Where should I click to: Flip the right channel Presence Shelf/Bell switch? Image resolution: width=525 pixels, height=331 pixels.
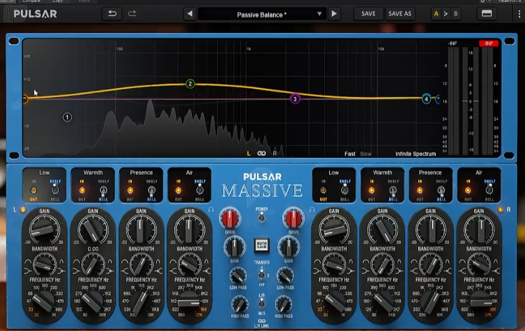coord(441,191)
